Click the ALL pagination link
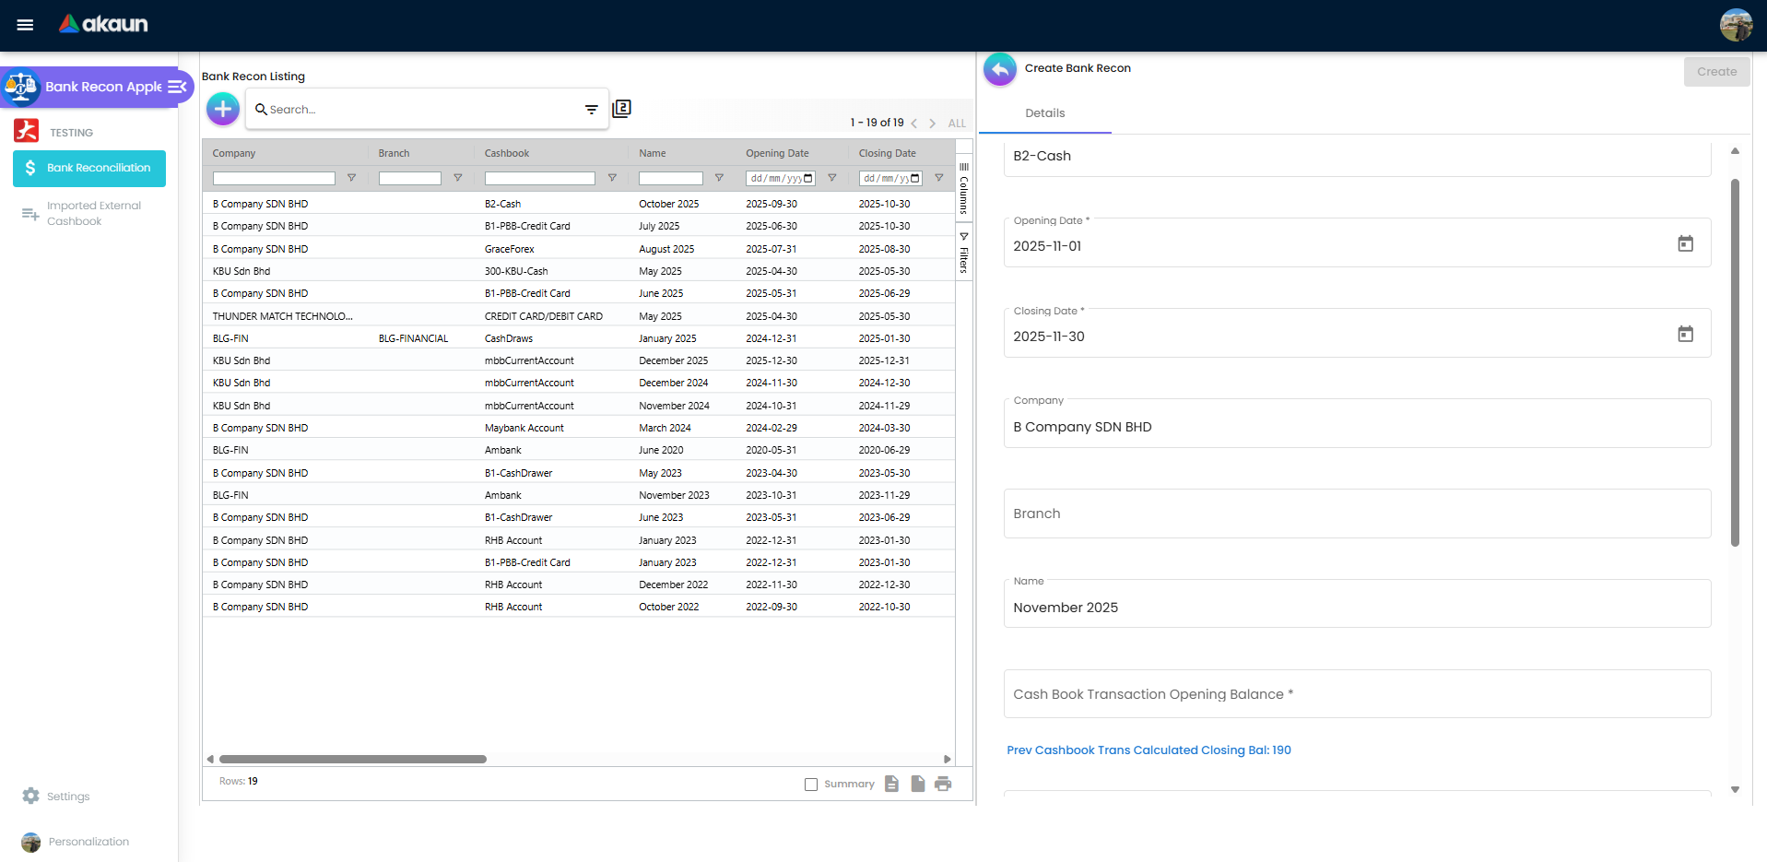 (957, 124)
